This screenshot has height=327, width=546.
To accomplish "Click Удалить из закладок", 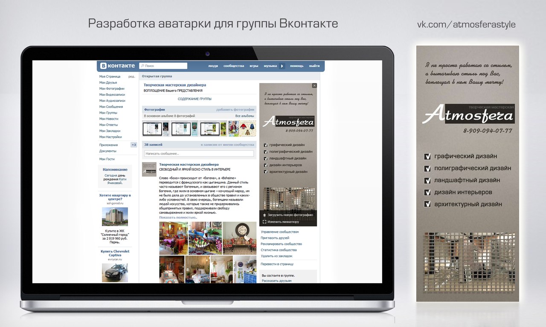I will (276, 256).
